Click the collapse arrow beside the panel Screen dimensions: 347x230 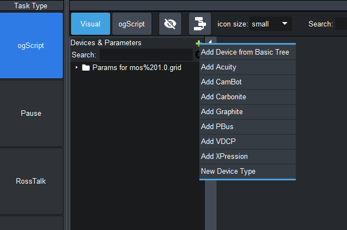tap(209, 43)
